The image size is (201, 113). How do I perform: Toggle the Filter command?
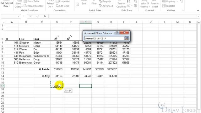[x=94, y=3]
